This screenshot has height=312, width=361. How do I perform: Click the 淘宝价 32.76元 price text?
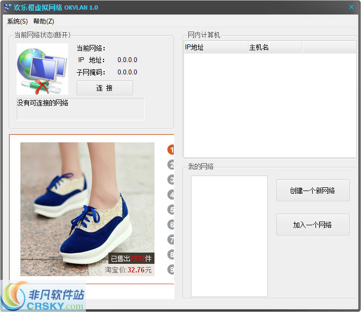pyautogui.click(x=128, y=270)
